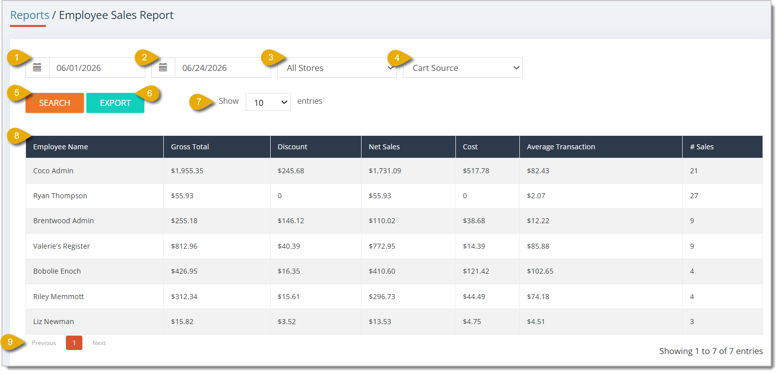
Task: Click Brentwood Admin's discount $146.12
Action: [x=291, y=221]
